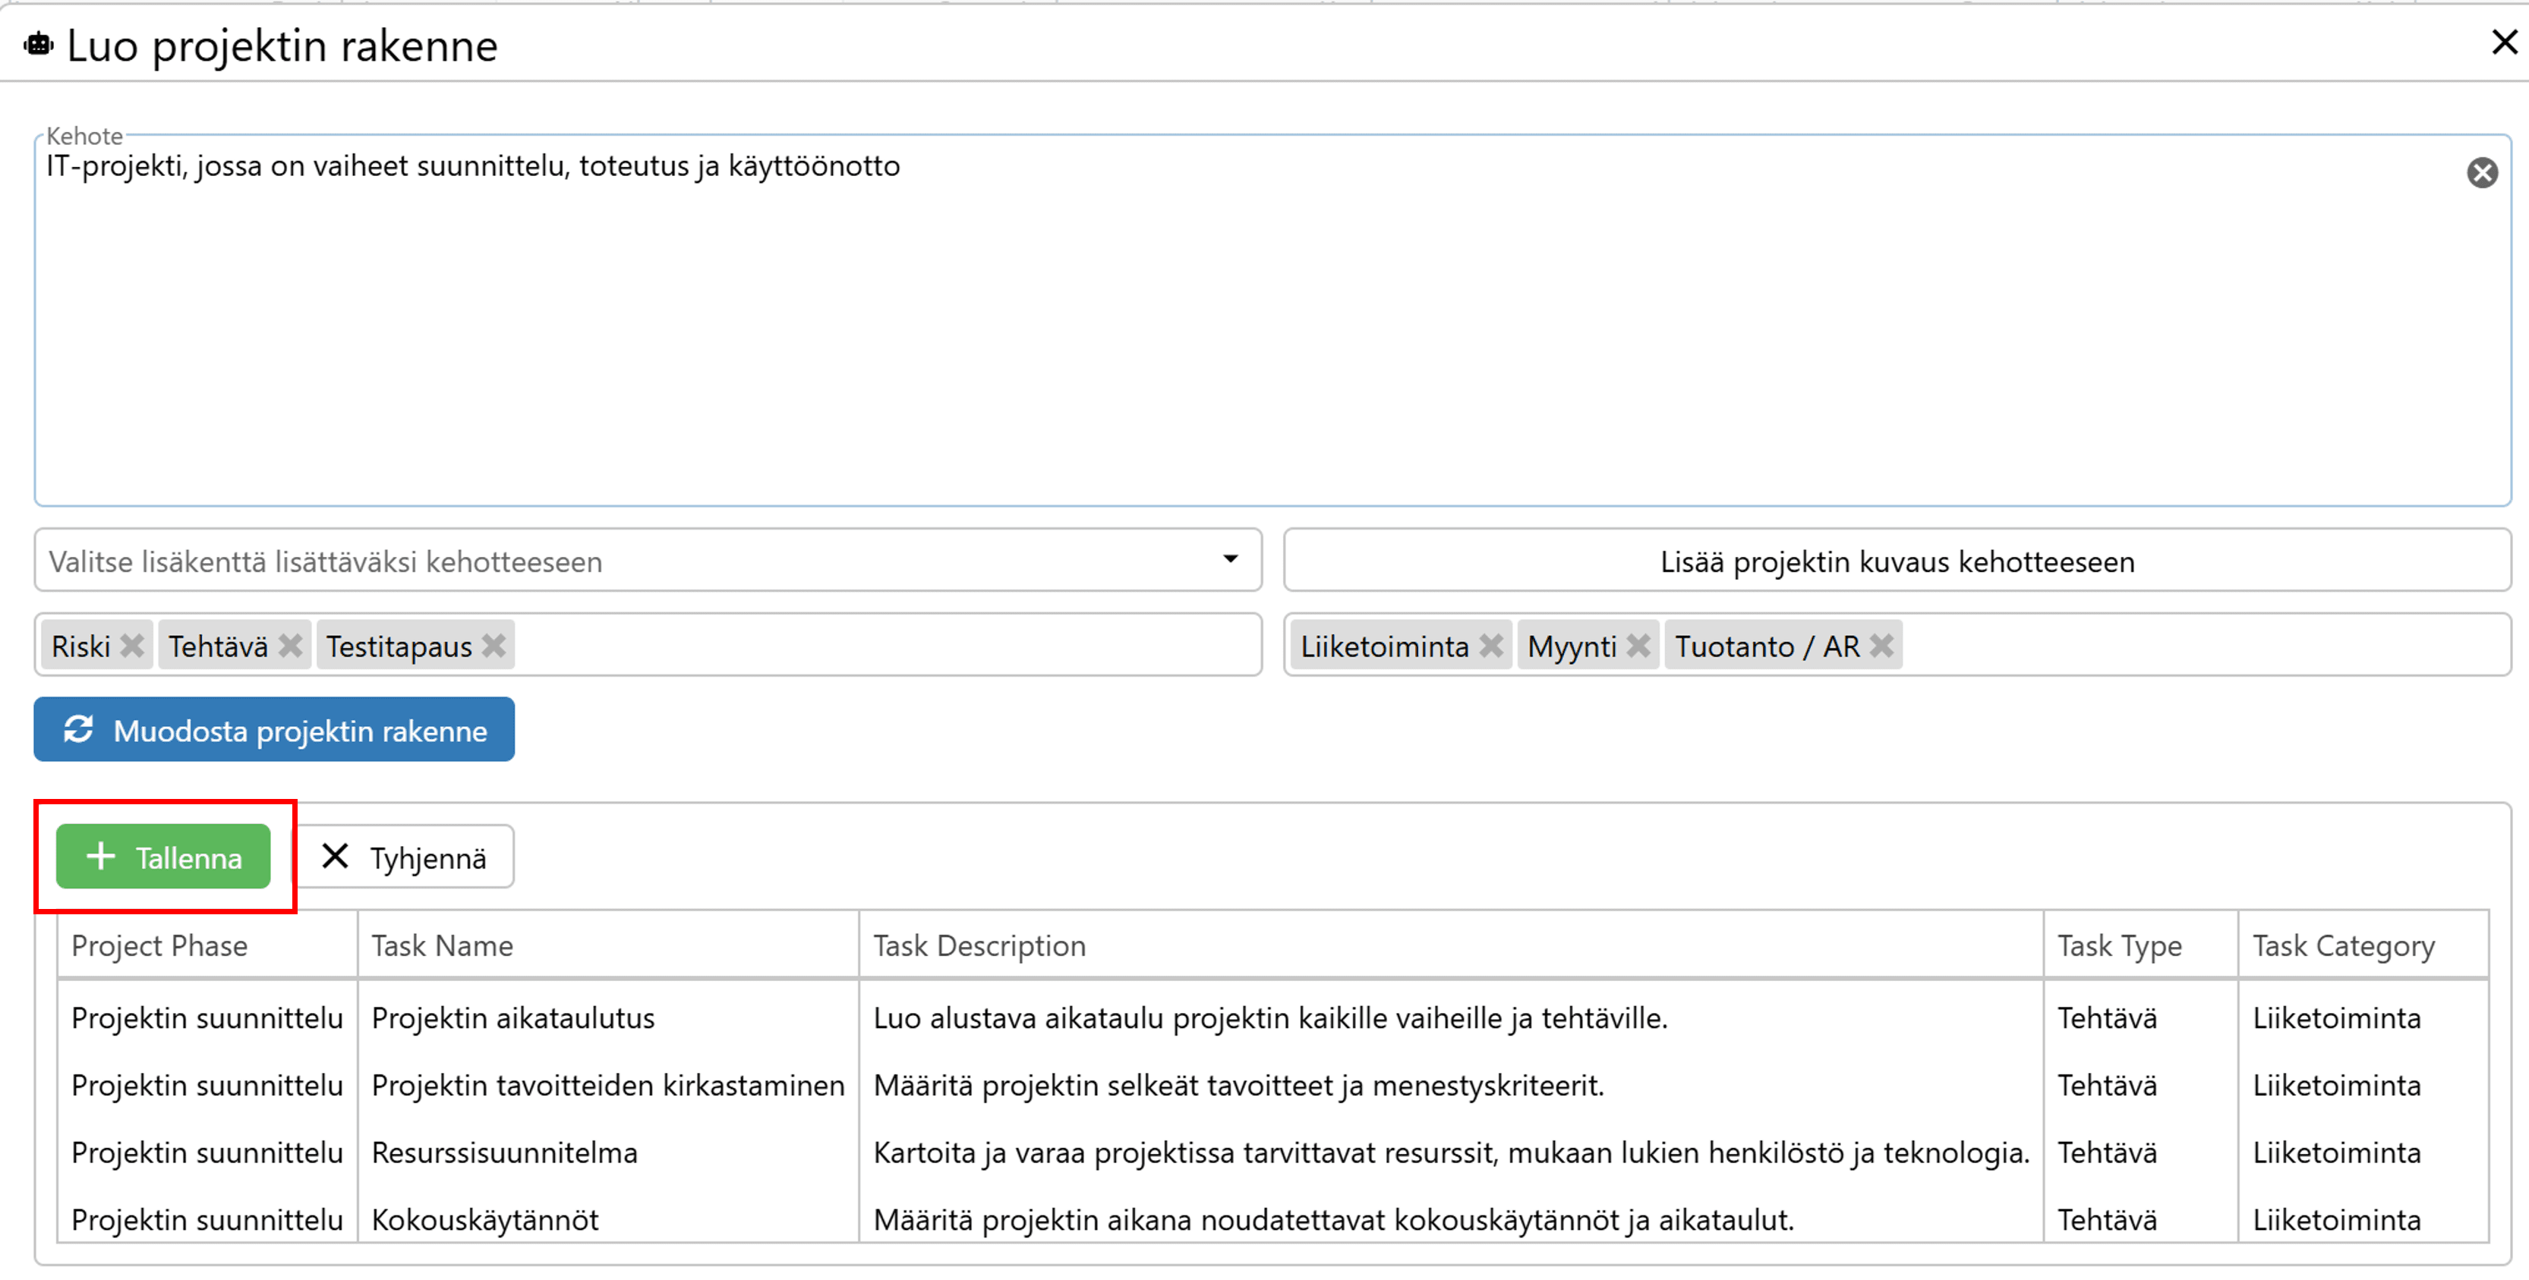Remove the Myynti category chip

1638,646
